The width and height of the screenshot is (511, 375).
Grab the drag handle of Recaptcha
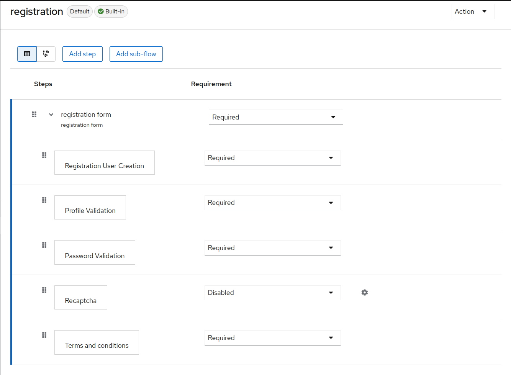44,290
